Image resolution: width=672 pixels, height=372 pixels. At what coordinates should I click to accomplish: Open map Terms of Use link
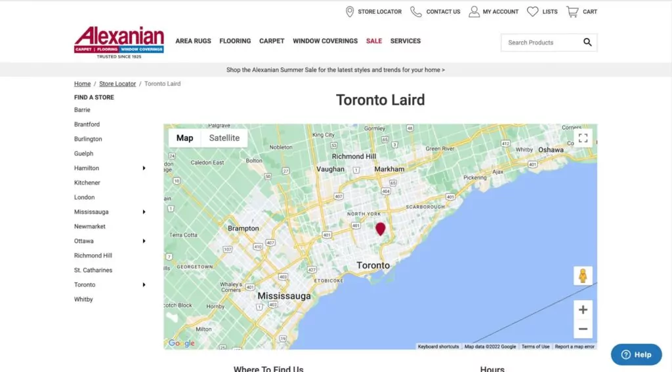point(535,346)
